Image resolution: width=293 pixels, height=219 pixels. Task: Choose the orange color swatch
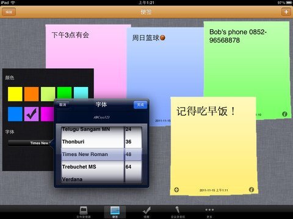(x=31, y=94)
